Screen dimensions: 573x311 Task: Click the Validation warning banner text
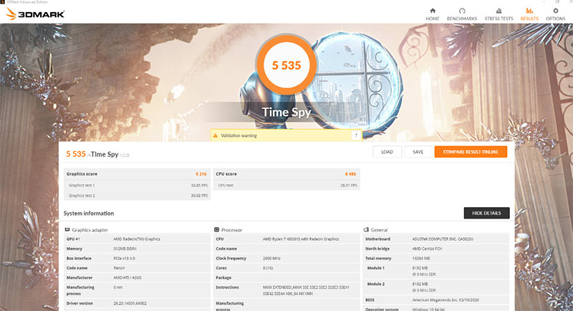pos(239,135)
